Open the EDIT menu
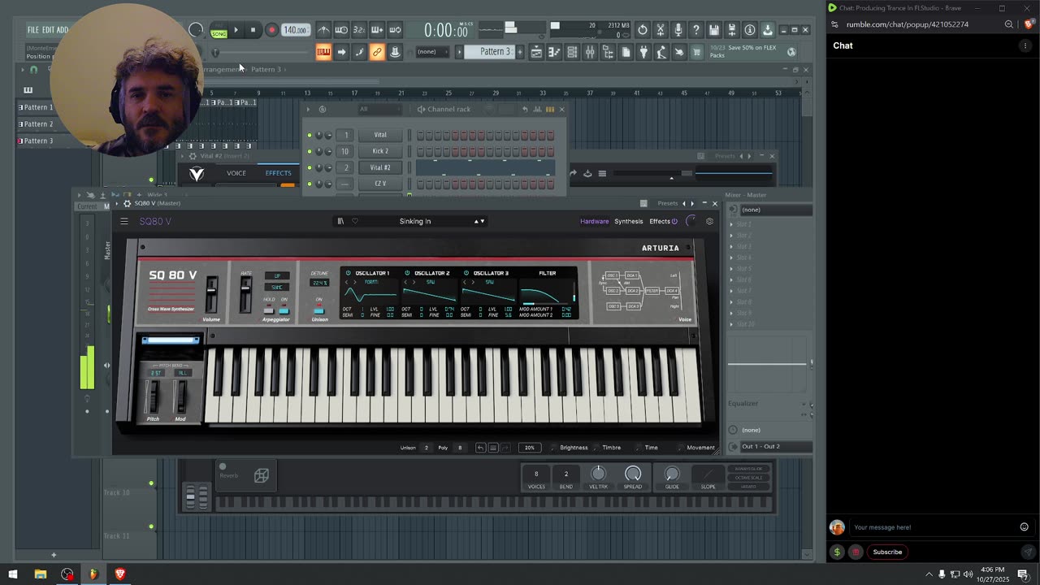Screen dimensions: 1040x585 48,30
